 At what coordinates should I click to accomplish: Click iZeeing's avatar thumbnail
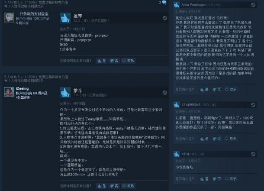9,92
